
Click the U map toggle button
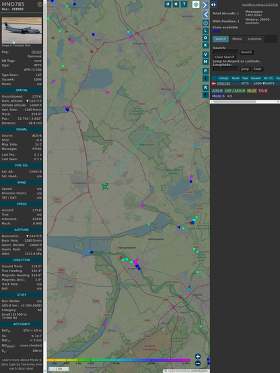pyautogui.click(x=168, y=4)
